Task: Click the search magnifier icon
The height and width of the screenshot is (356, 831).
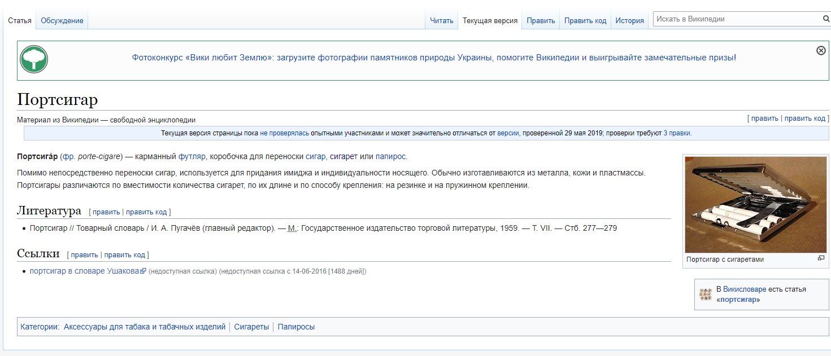Action: pyautogui.click(x=826, y=19)
